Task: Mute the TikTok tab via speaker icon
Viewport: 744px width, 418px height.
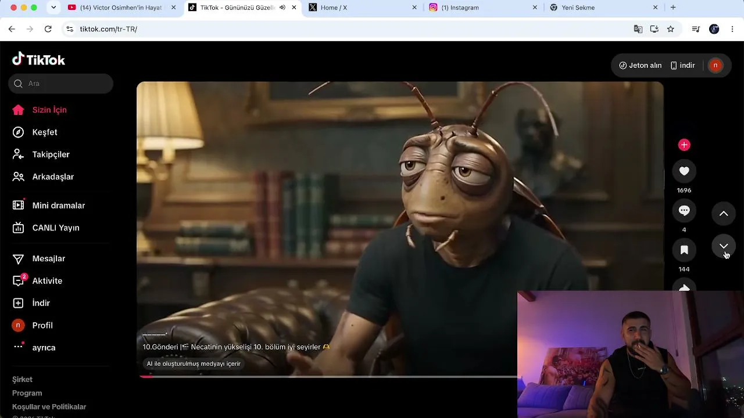Action: (282, 8)
